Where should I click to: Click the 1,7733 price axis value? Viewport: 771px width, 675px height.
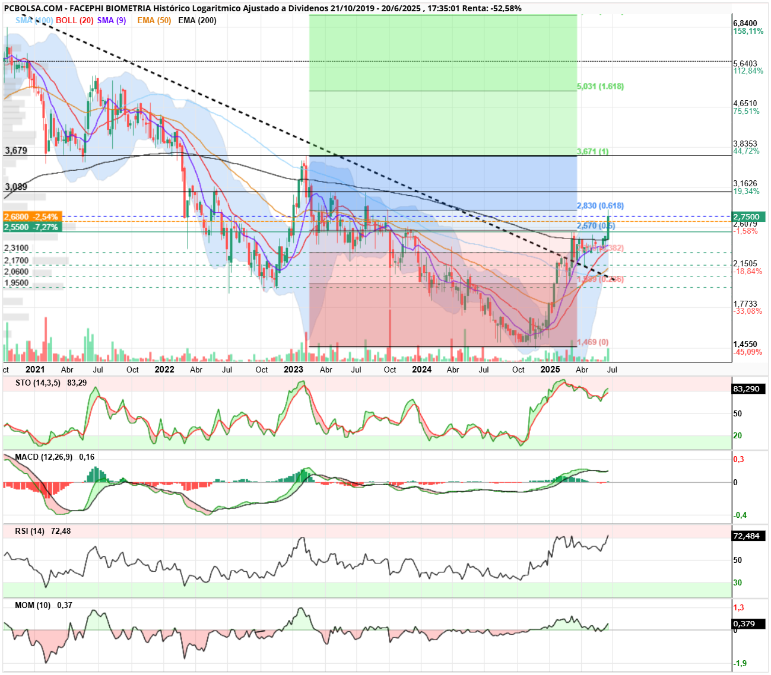pyautogui.click(x=745, y=304)
